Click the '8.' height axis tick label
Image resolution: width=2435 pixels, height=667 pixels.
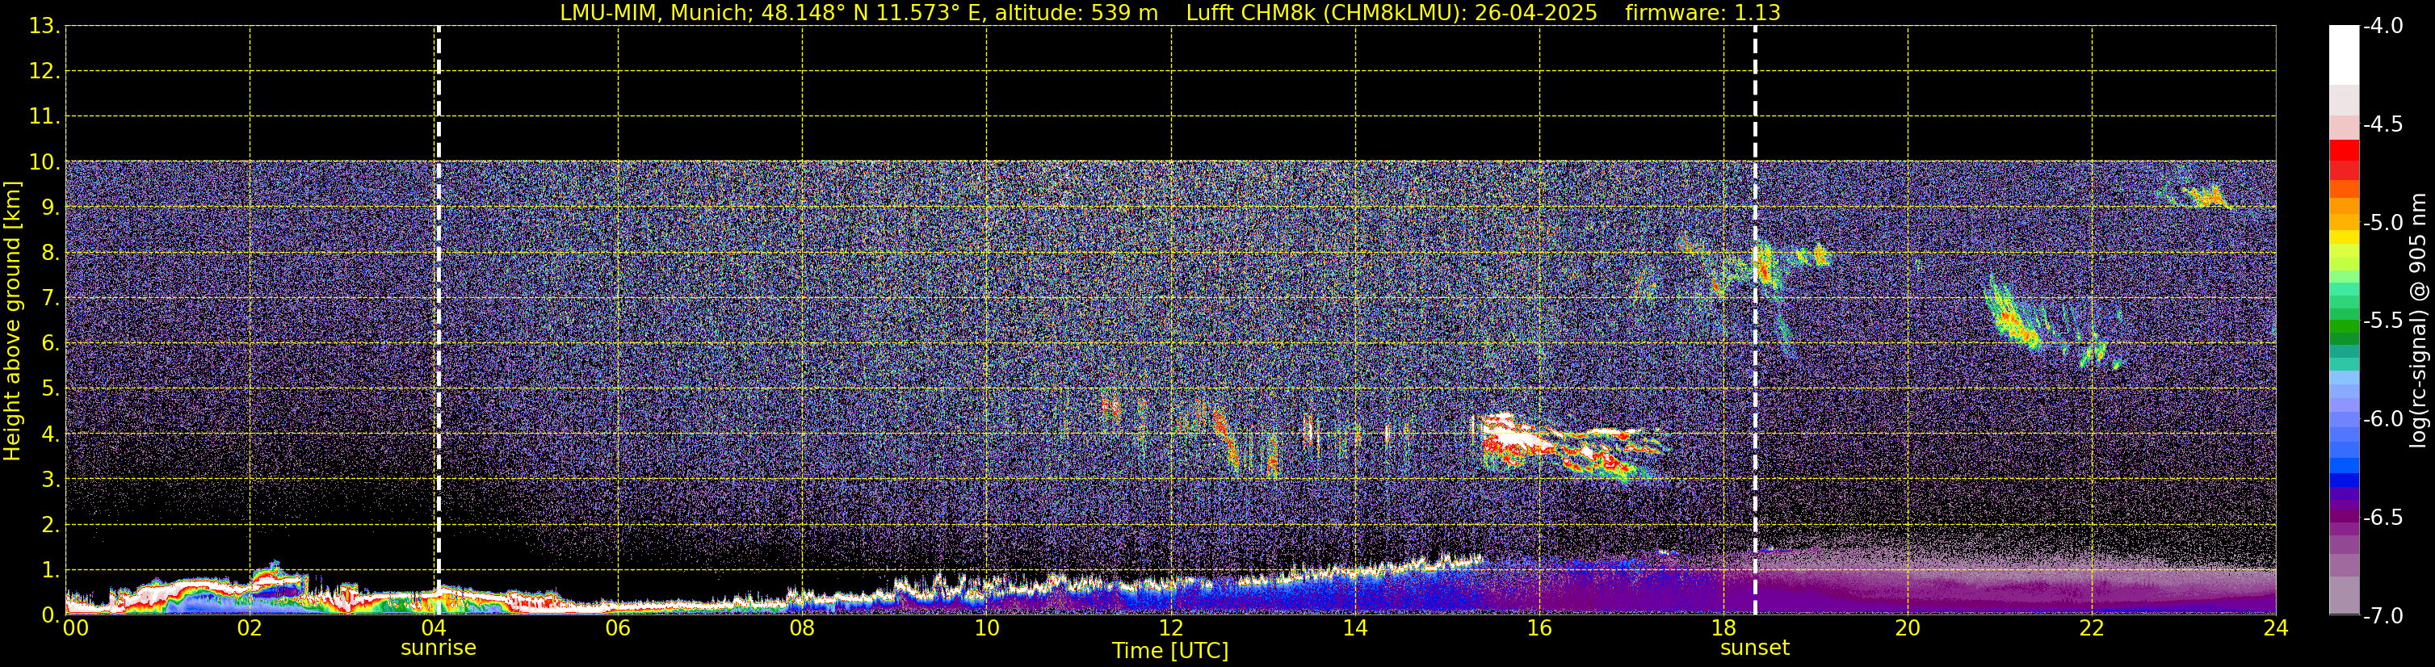point(50,252)
